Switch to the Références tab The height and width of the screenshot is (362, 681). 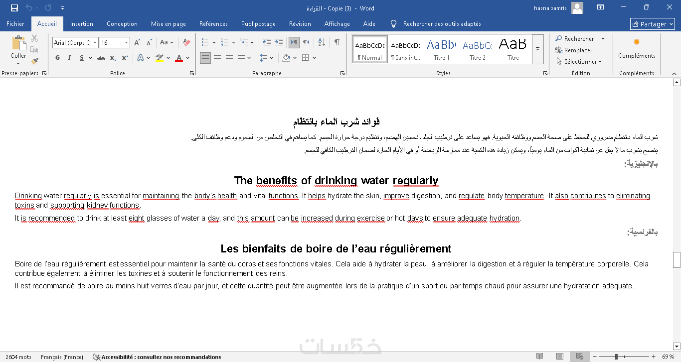pyautogui.click(x=213, y=24)
